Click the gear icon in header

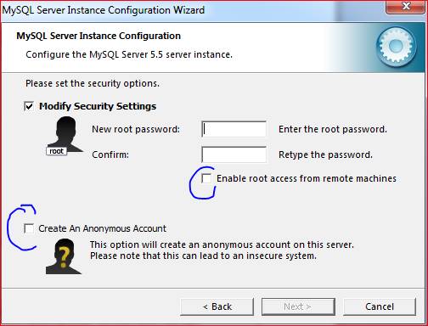[x=397, y=45]
